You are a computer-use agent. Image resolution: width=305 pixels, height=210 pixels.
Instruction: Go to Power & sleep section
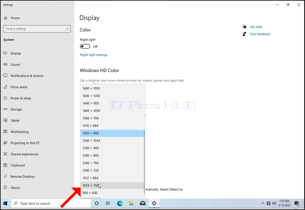click(20, 98)
